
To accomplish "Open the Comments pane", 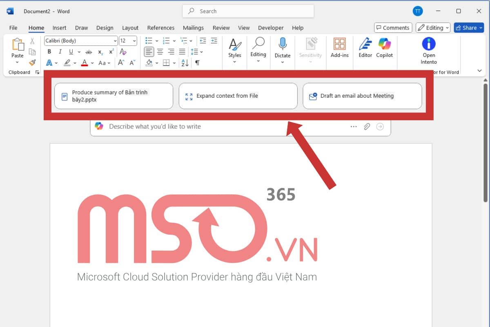I will coord(392,28).
